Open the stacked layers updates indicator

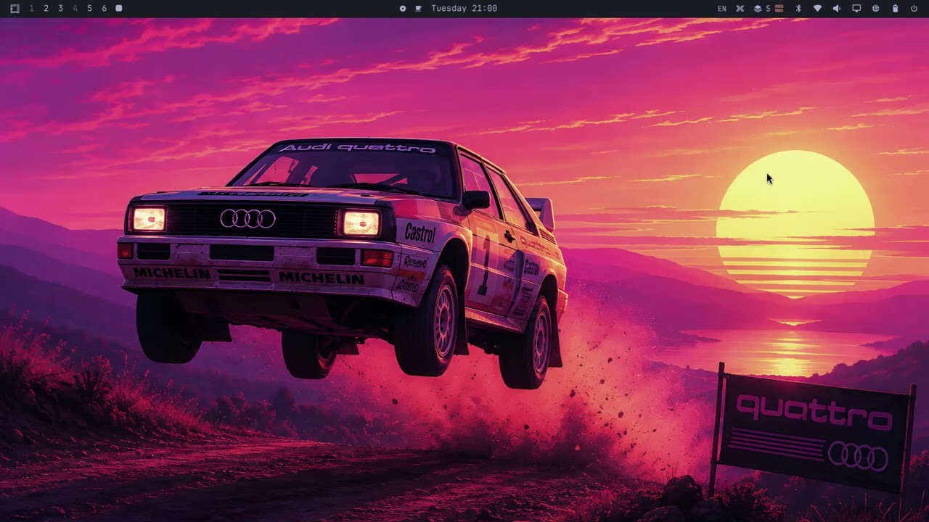tap(758, 9)
